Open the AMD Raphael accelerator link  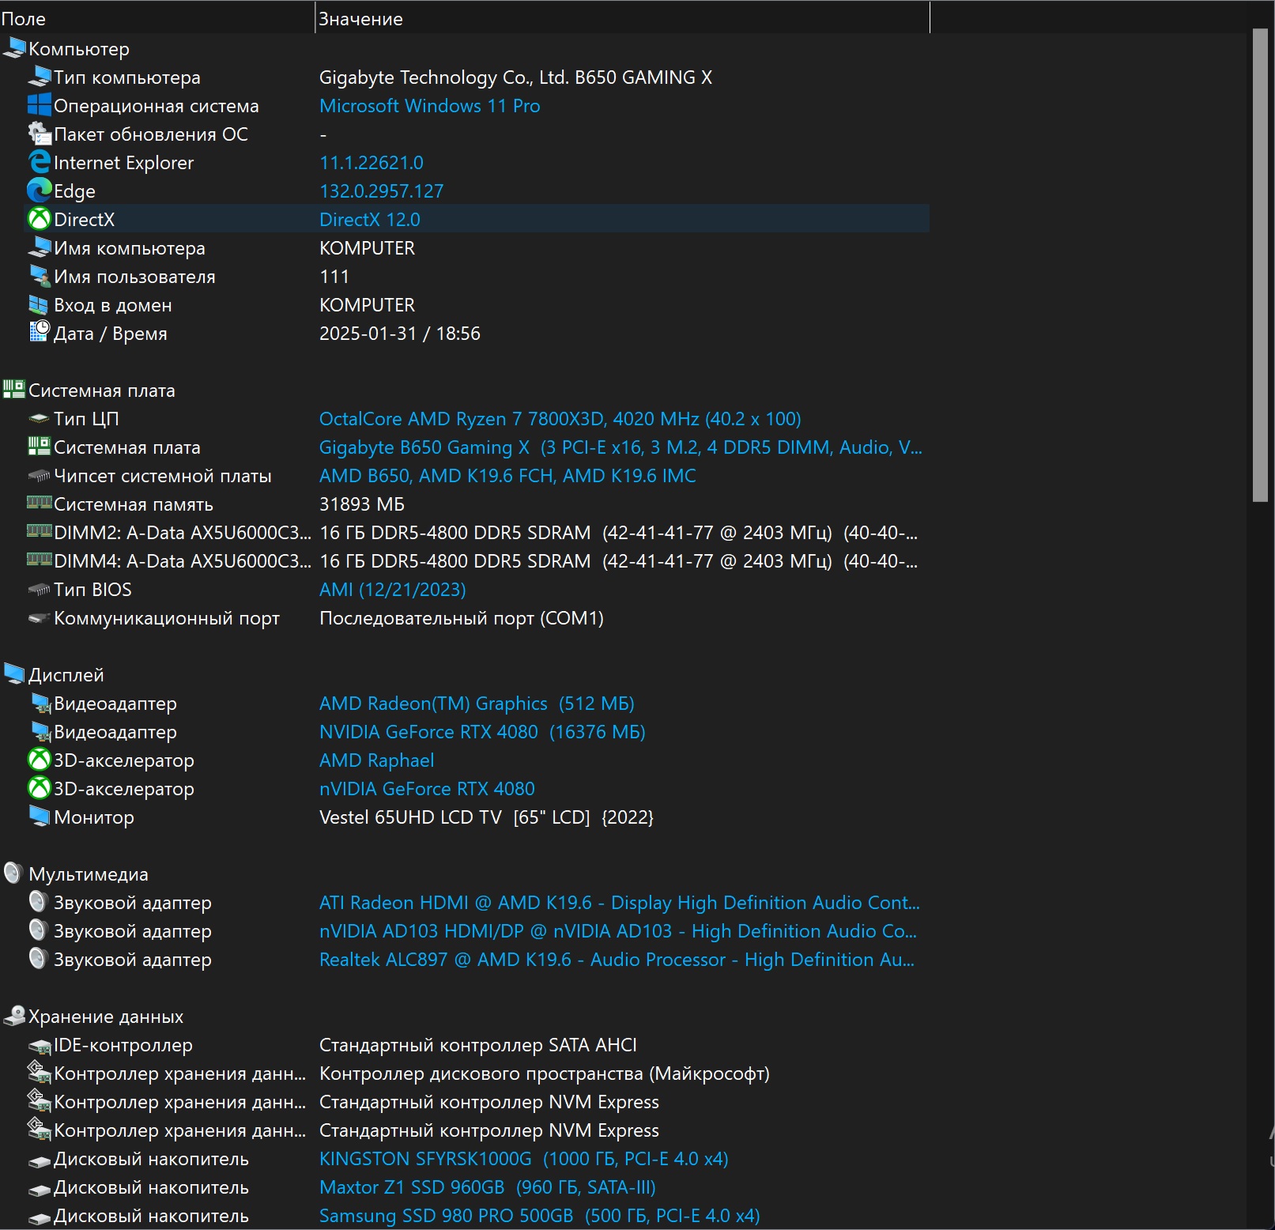pyautogui.click(x=377, y=760)
